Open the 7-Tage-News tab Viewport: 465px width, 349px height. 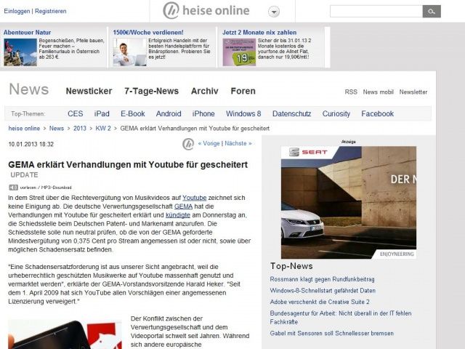point(152,91)
